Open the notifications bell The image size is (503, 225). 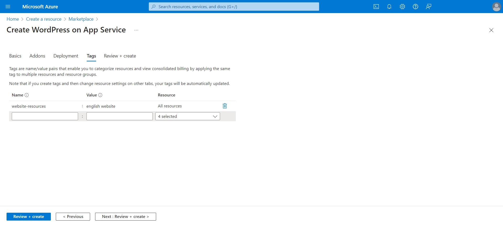[389, 7]
